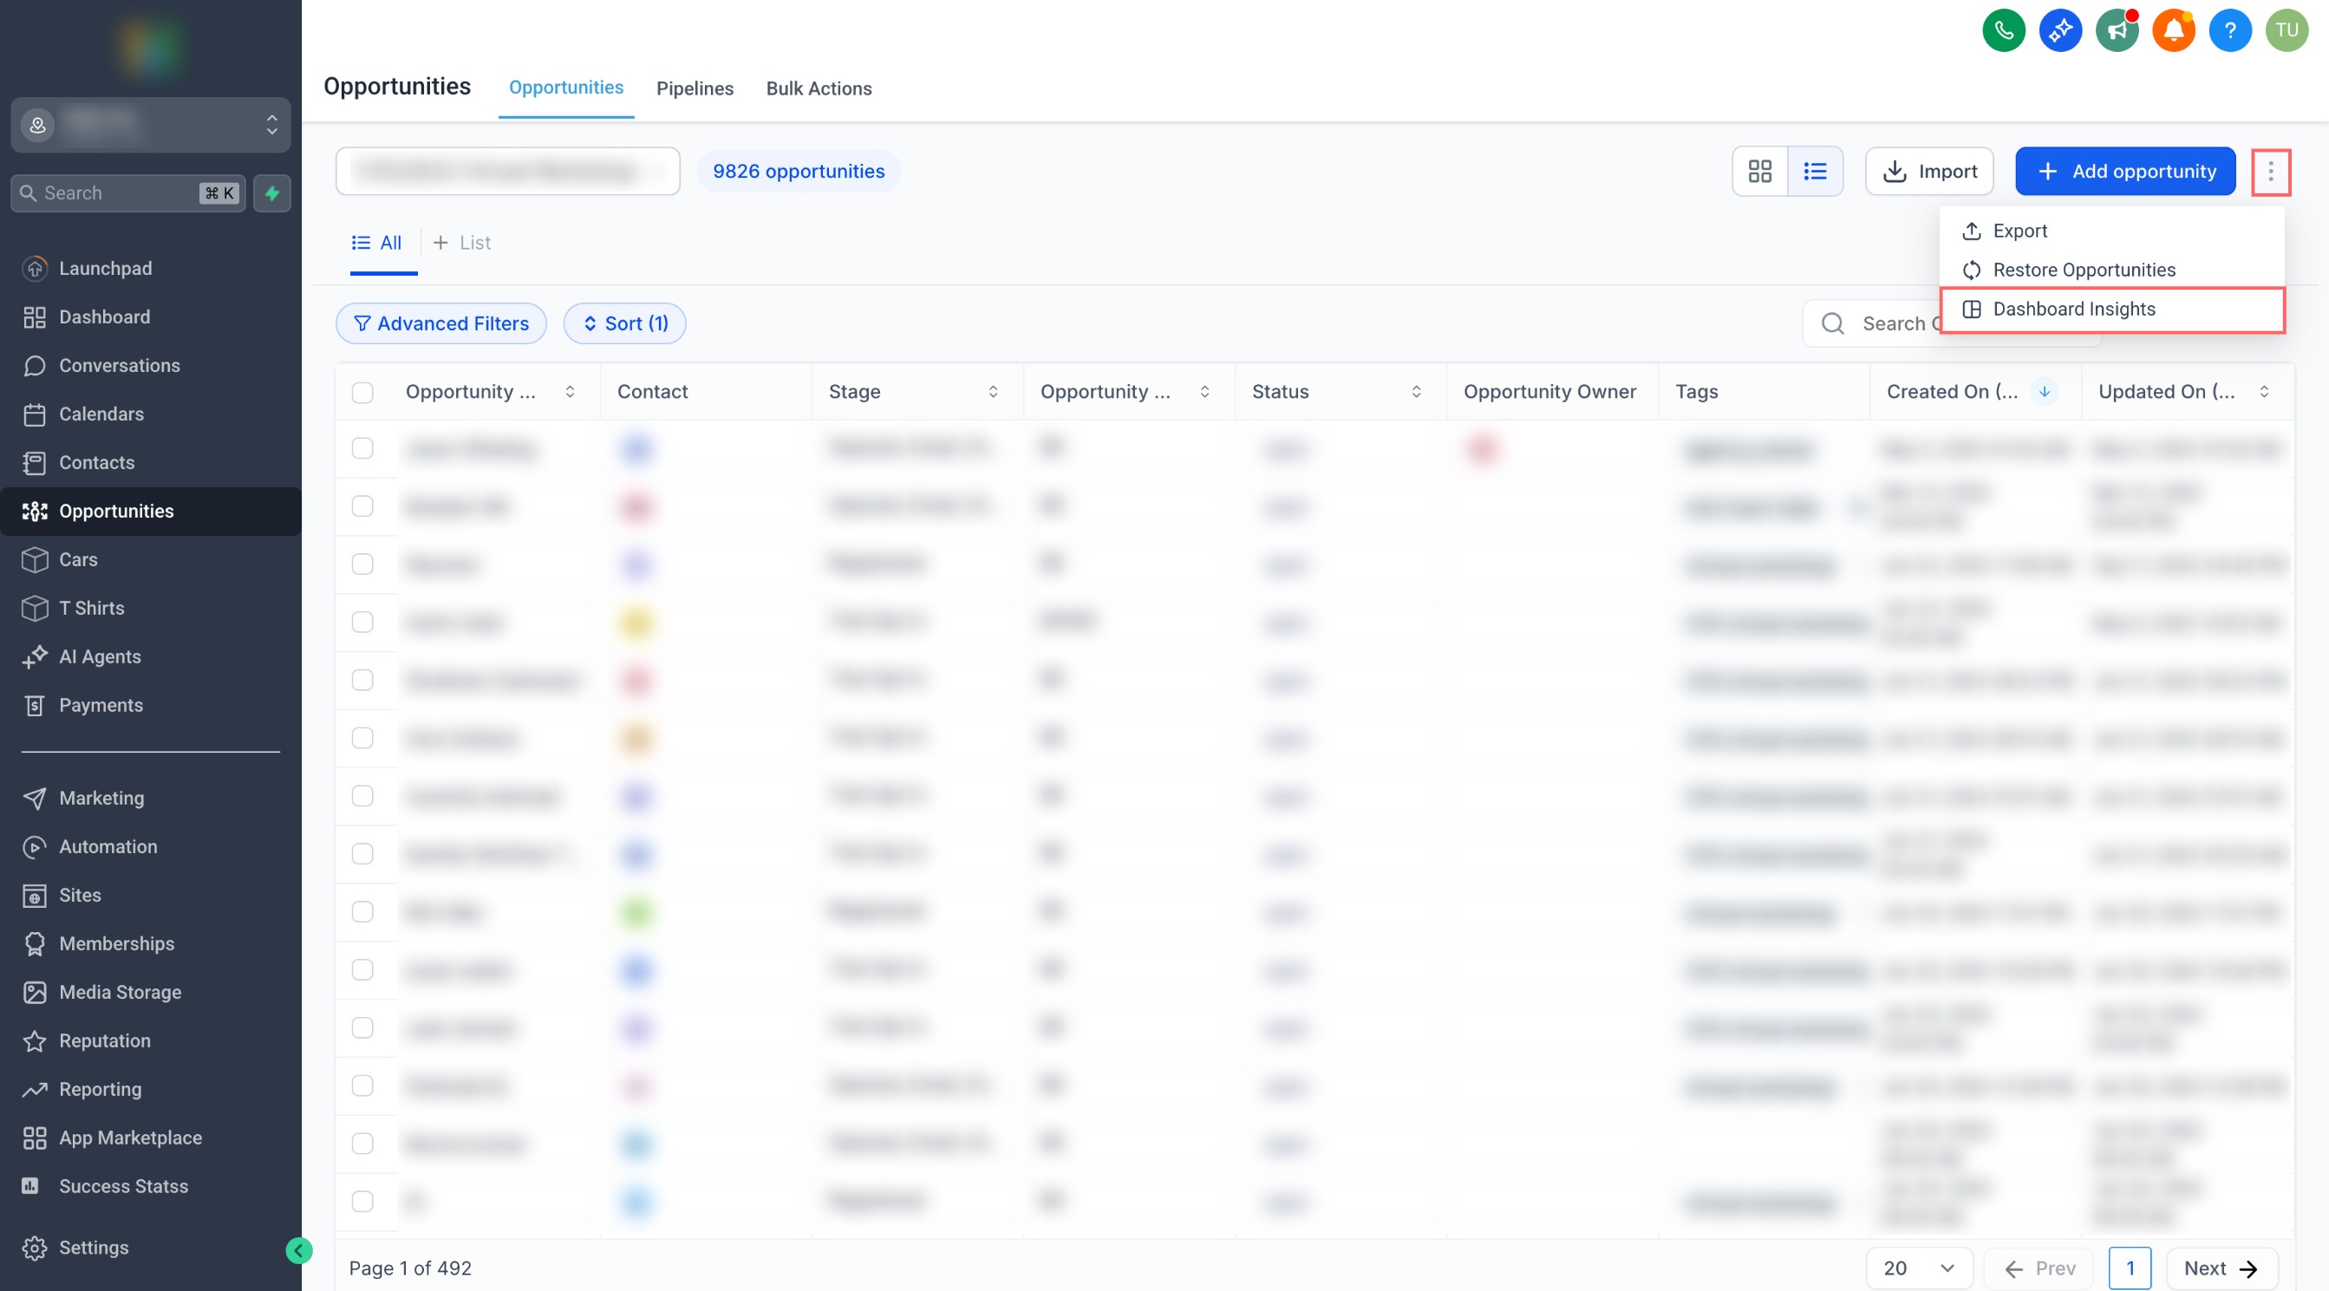Open the orange notifications bell
This screenshot has width=2329, height=1291.
(x=2173, y=29)
